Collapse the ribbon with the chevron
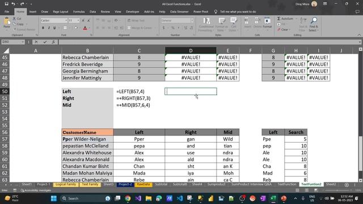 pos(359,35)
